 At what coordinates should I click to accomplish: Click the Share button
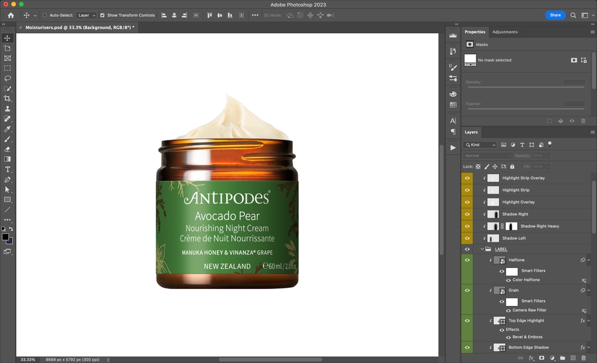point(555,15)
